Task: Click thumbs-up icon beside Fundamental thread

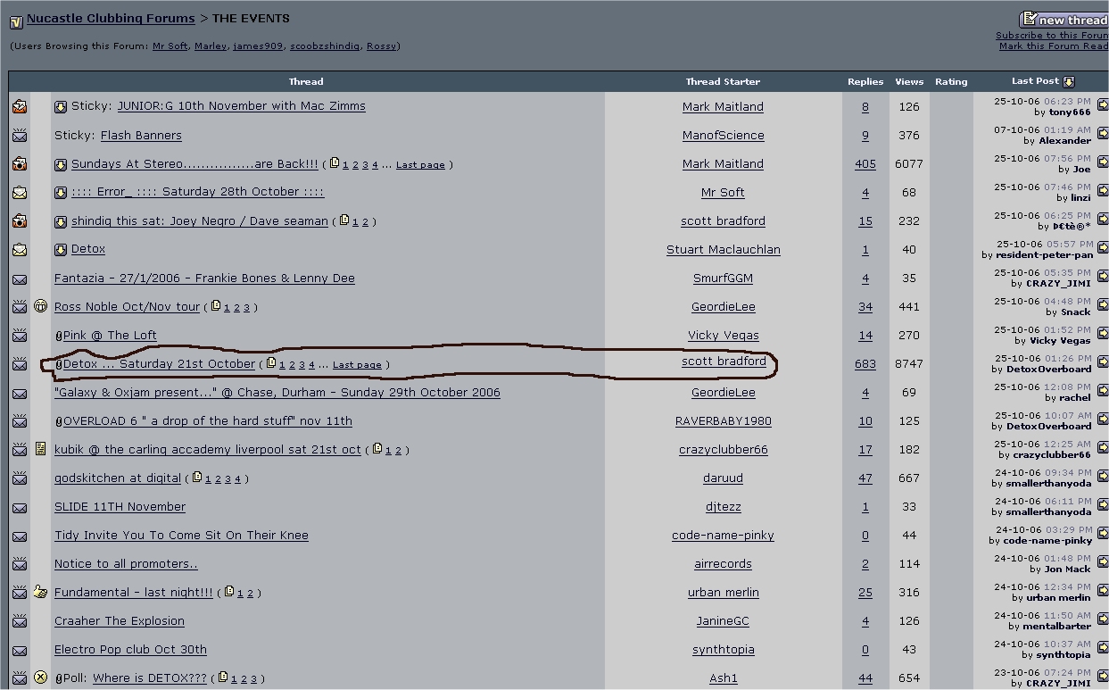Action: (x=40, y=592)
